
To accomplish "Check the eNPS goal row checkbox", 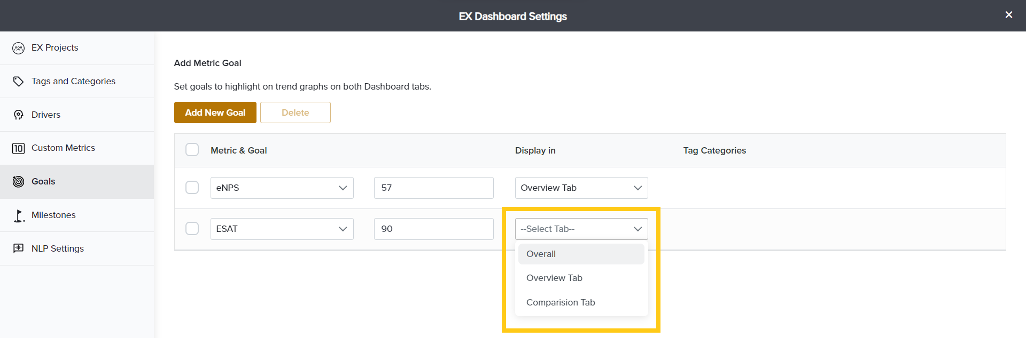I will point(192,188).
